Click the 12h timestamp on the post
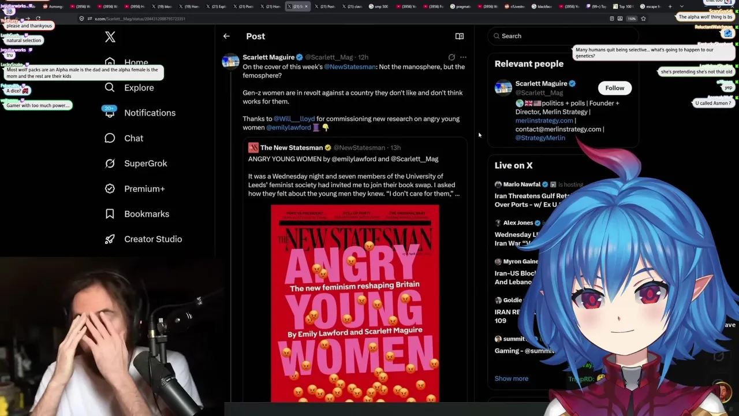This screenshot has width=739, height=416. (x=363, y=57)
